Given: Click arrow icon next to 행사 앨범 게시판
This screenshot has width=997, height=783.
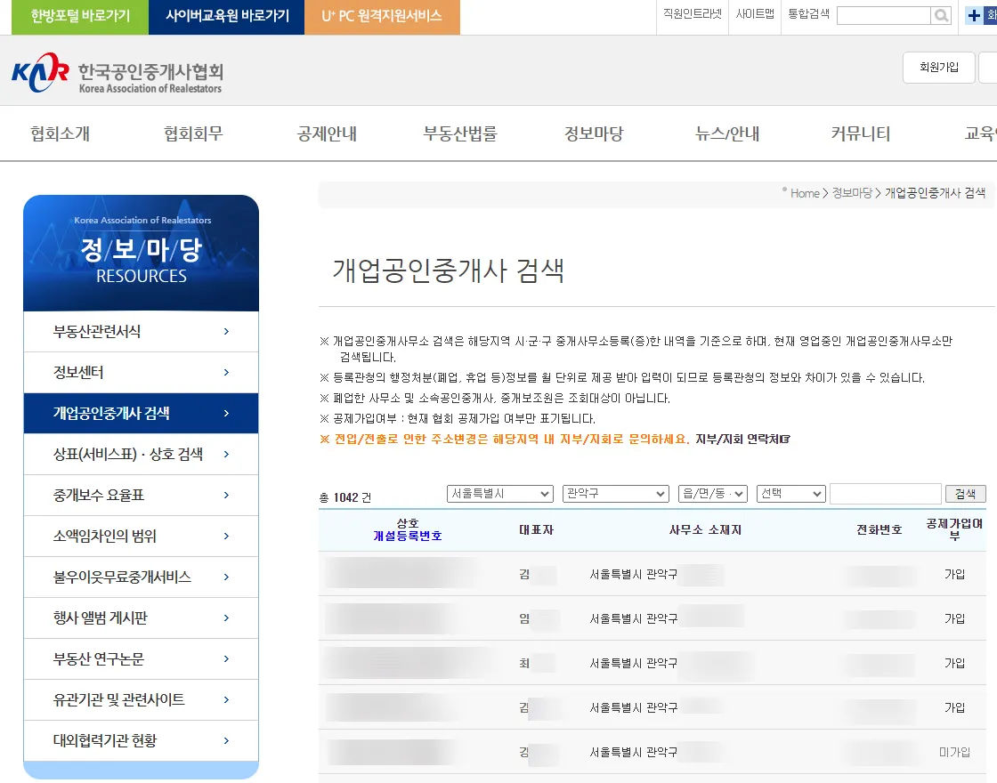Looking at the screenshot, I should (226, 618).
